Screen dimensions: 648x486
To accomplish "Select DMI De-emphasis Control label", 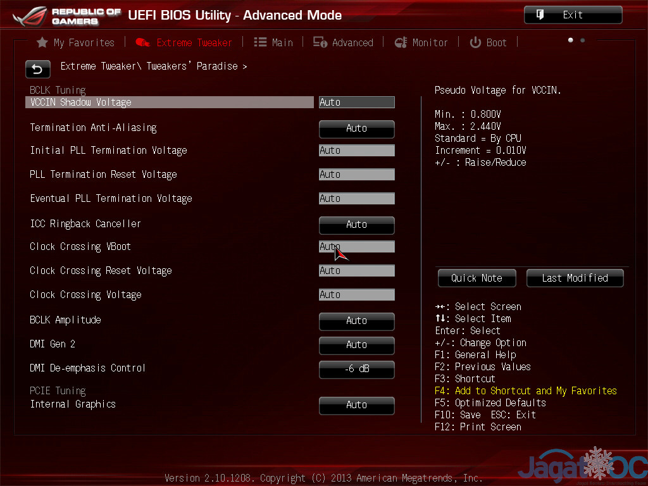I will pyautogui.click(x=87, y=368).
